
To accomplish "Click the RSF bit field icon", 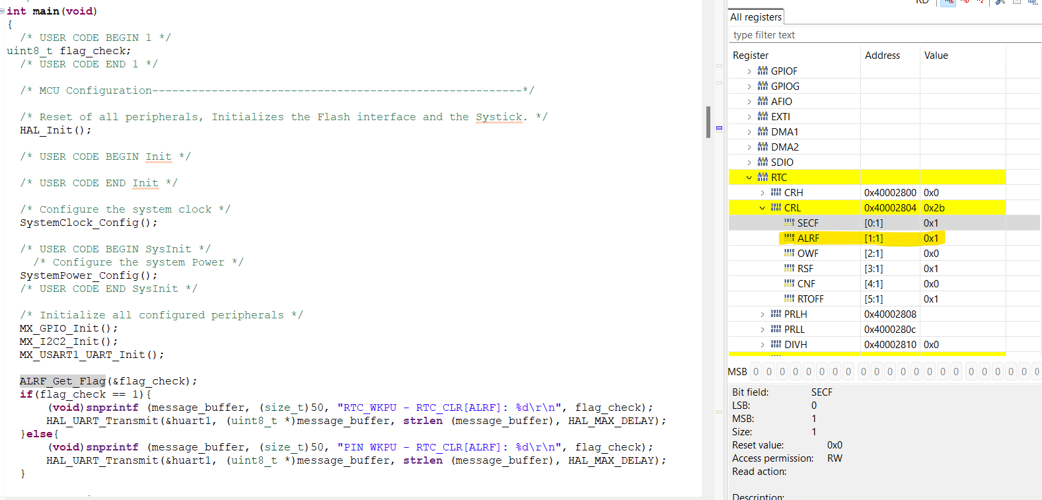I will pyautogui.click(x=789, y=268).
